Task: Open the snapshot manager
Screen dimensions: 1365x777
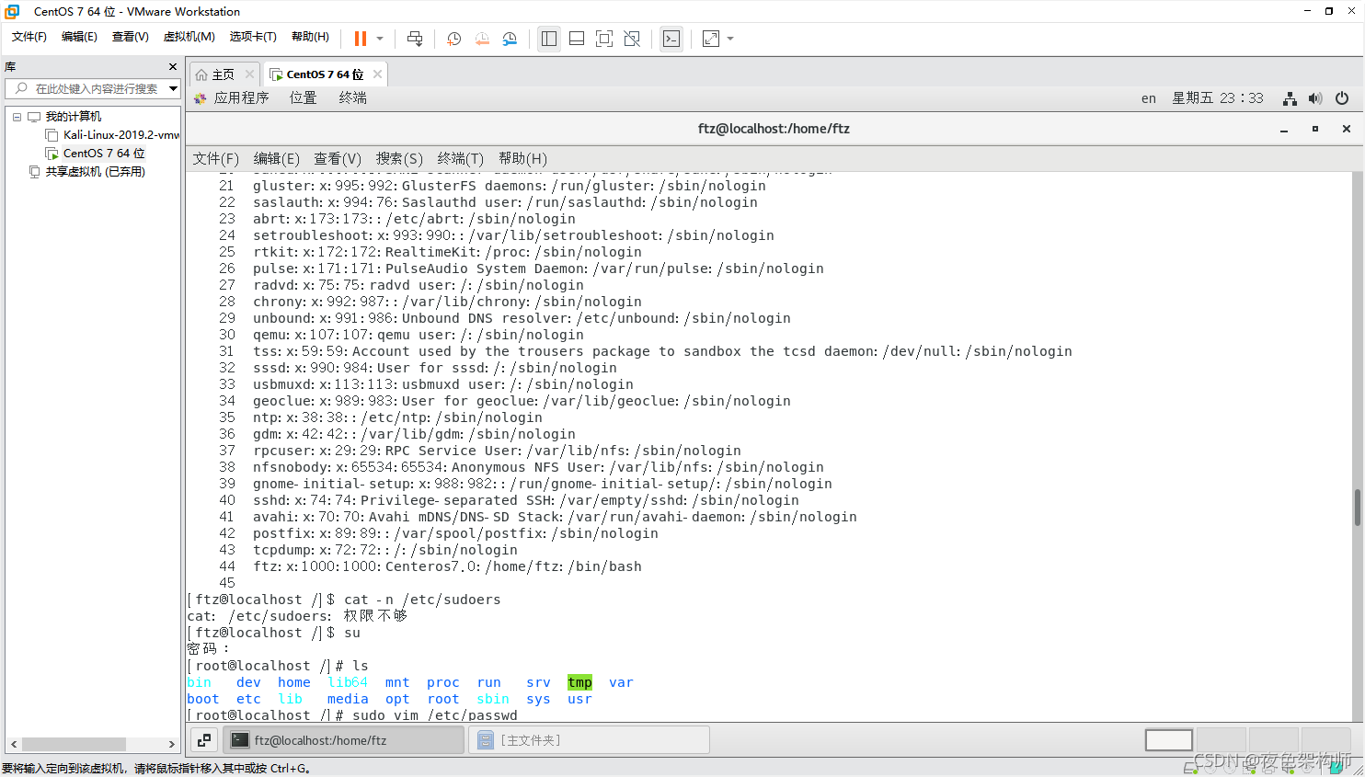Action: [510, 39]
